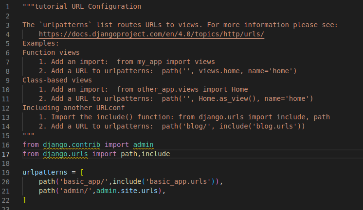
Task: Click line number 1 in the gutter
Action: [x=8, y=7]
